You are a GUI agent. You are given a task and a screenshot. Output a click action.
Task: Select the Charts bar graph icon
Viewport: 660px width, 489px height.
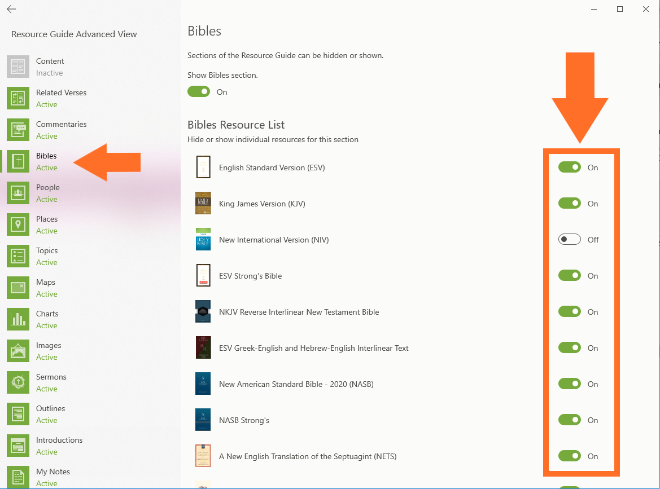point(18,319)
